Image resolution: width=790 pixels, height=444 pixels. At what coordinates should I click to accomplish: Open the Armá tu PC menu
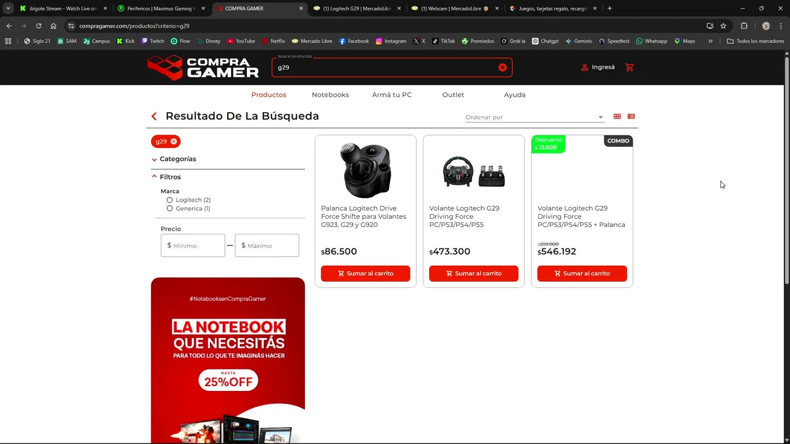point(391,95)
